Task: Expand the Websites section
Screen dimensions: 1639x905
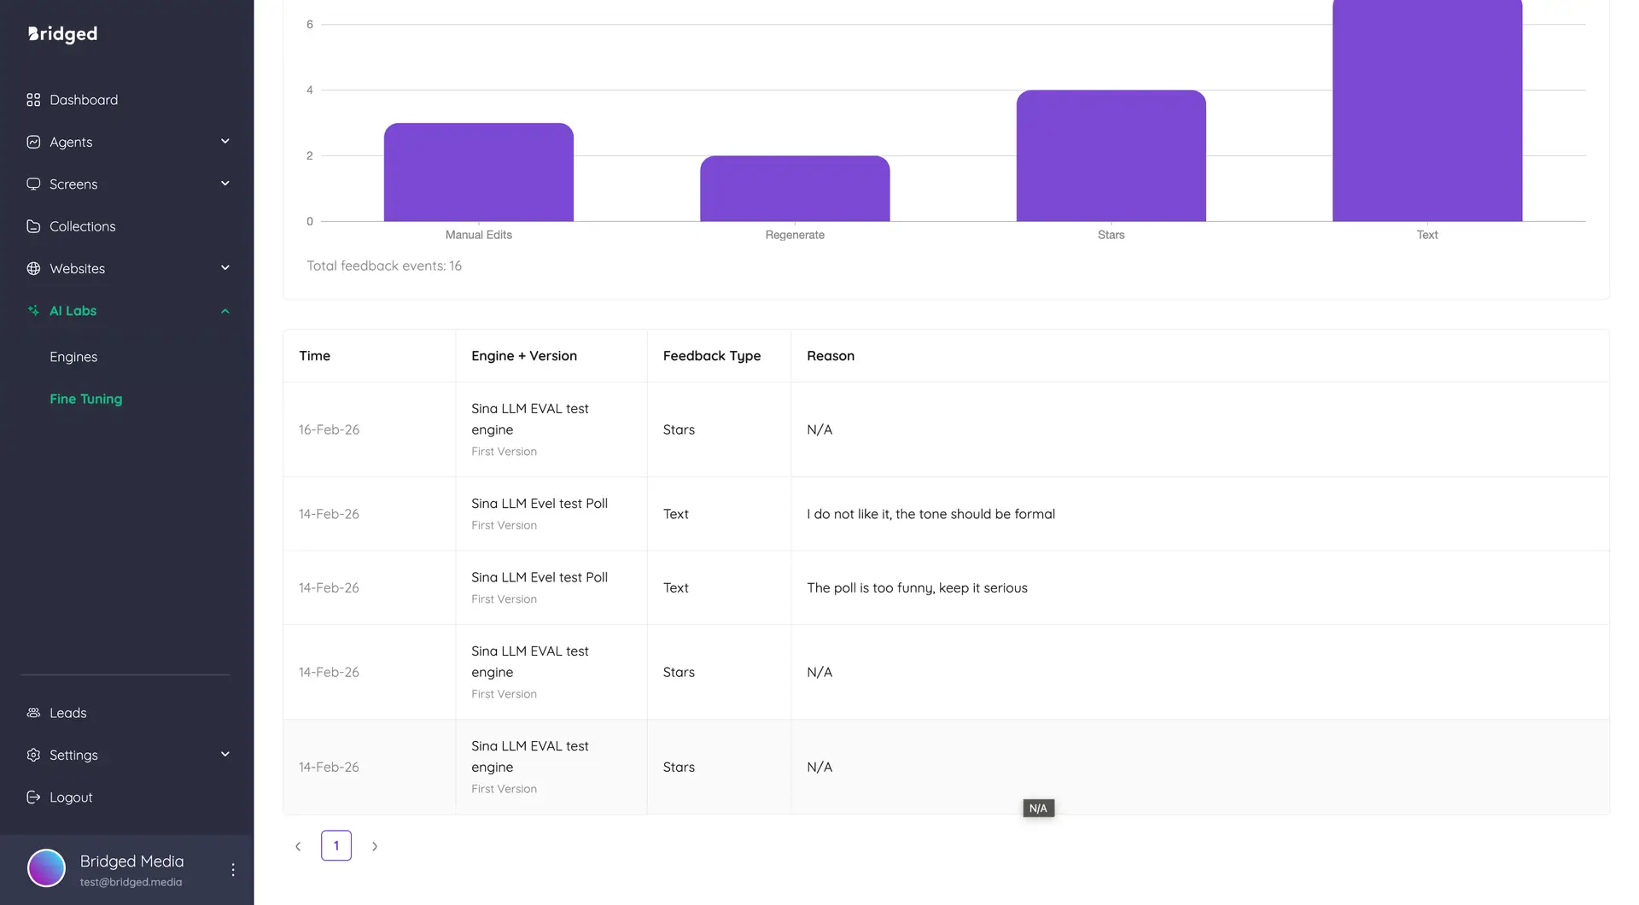Action: point(225,268)
